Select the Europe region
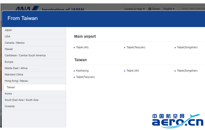 pyautogui.click(x=34, y=62)
